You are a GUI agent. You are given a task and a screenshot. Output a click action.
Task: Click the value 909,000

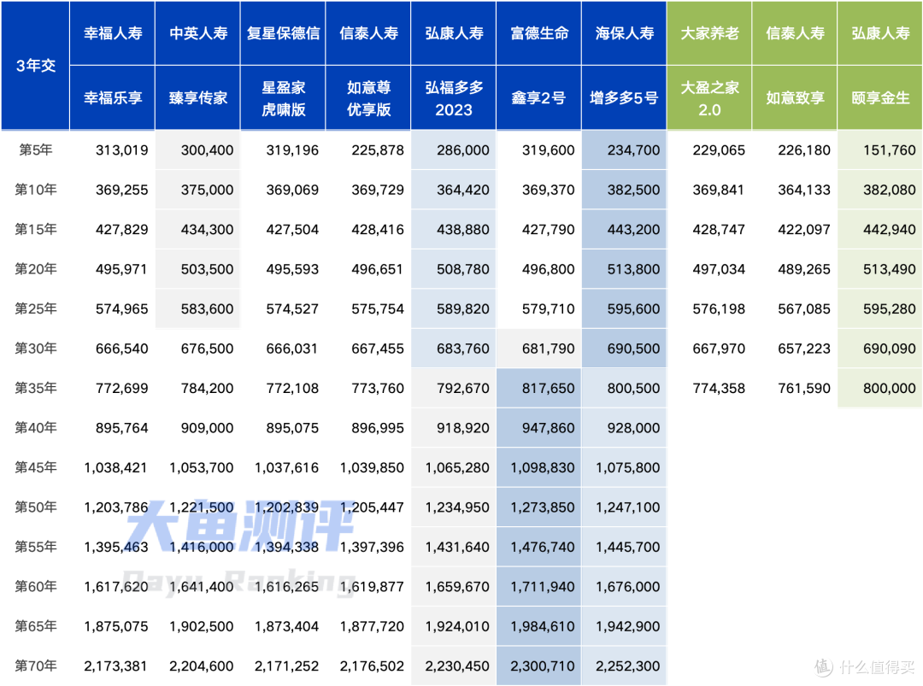(207, 428)
